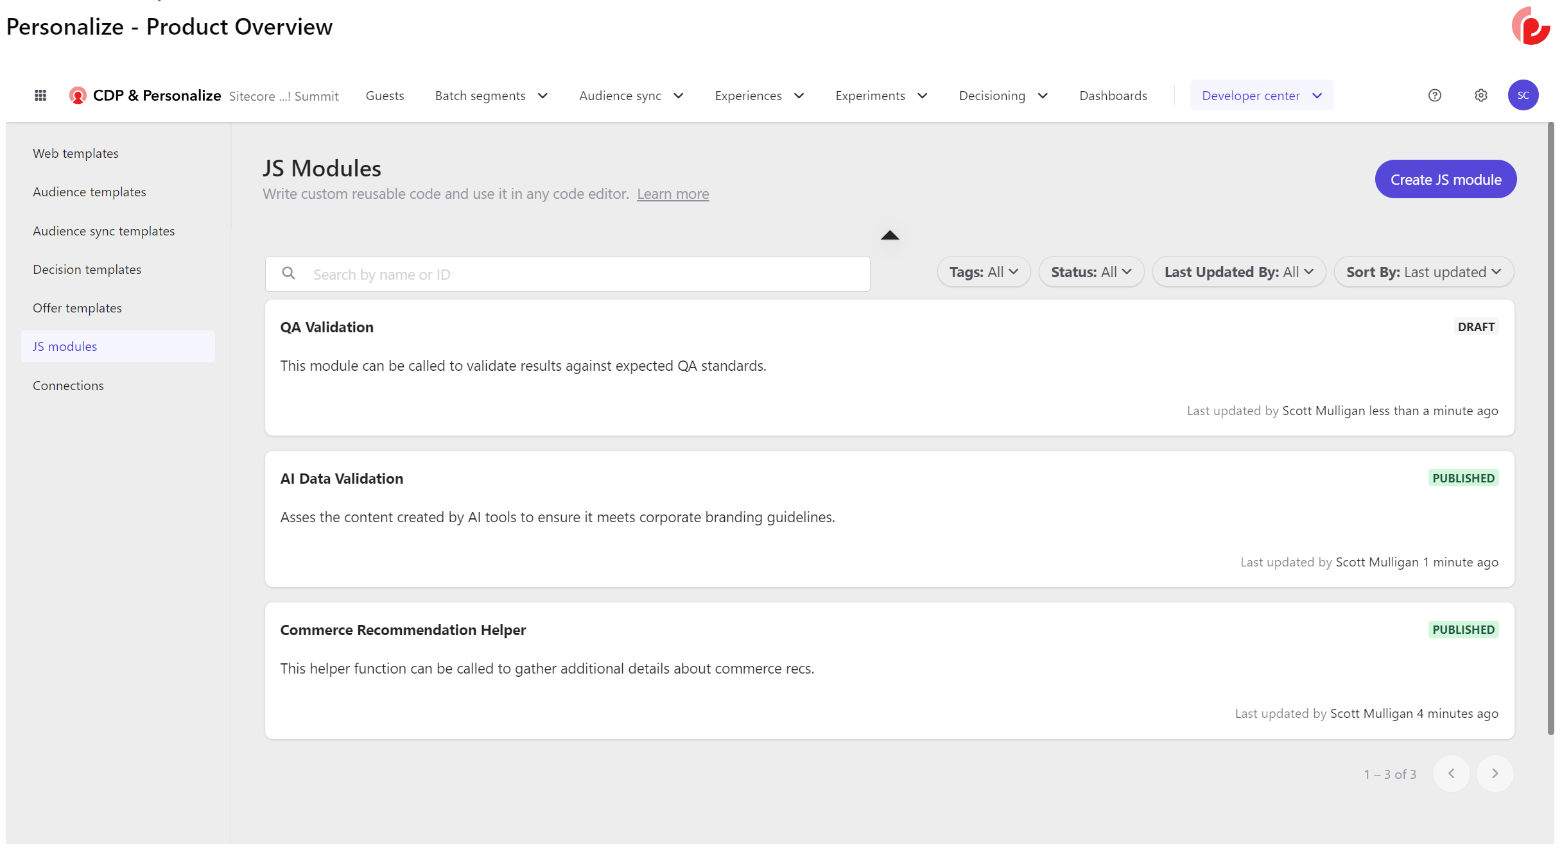Viewport: 1562px width, 850px height.
Task: Open the app switcher grid icon
Action: coord(40,96)
